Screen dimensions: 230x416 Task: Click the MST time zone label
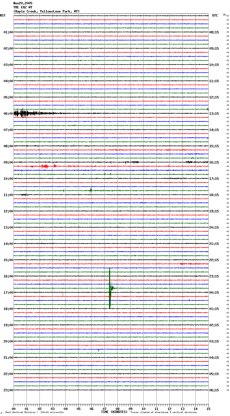pyautogui.click(x=3, y=15)
